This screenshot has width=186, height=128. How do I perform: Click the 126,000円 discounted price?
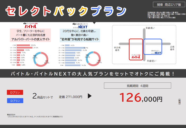tap(141, 98)
